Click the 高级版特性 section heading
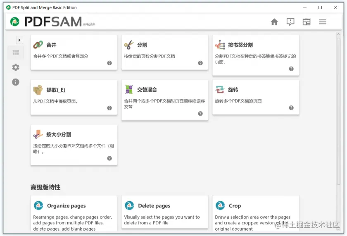The image size is (347, 236). [45, 187]
